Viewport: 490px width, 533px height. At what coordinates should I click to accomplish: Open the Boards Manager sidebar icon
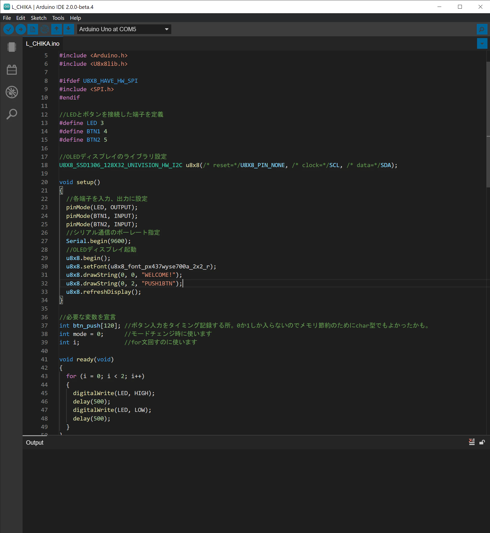(x=12, y=47)
